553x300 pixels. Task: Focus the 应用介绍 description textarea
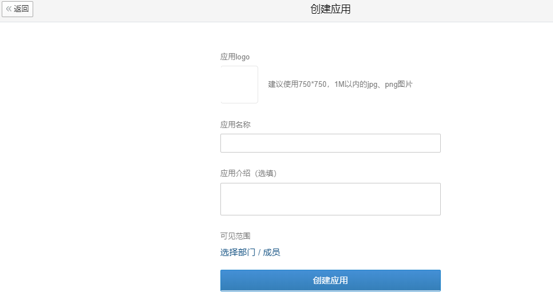[x=330, y=199]
